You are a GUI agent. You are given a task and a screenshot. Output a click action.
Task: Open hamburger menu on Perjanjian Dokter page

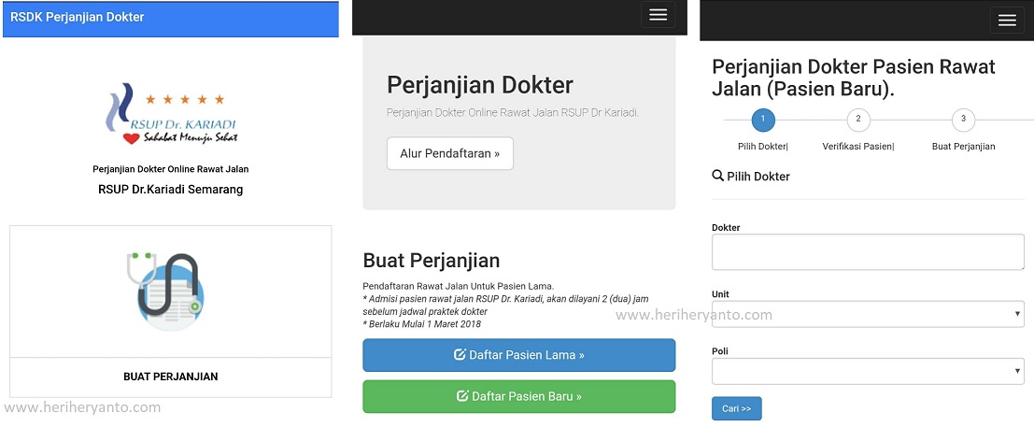(658, 15)
